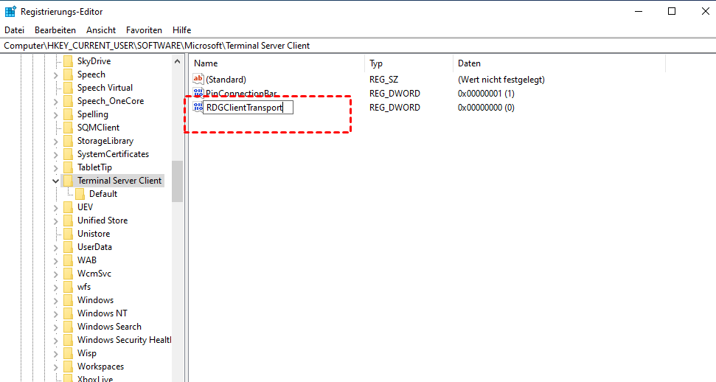The width and height of the screenshot is (716, 382).
Task: Click the data 0x00000001 (1)
Action: pos(487,93)
